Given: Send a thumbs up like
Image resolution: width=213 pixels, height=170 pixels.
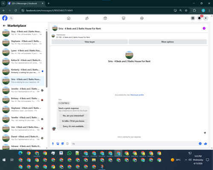Looking at the screenshot, I should coord(205,144).
